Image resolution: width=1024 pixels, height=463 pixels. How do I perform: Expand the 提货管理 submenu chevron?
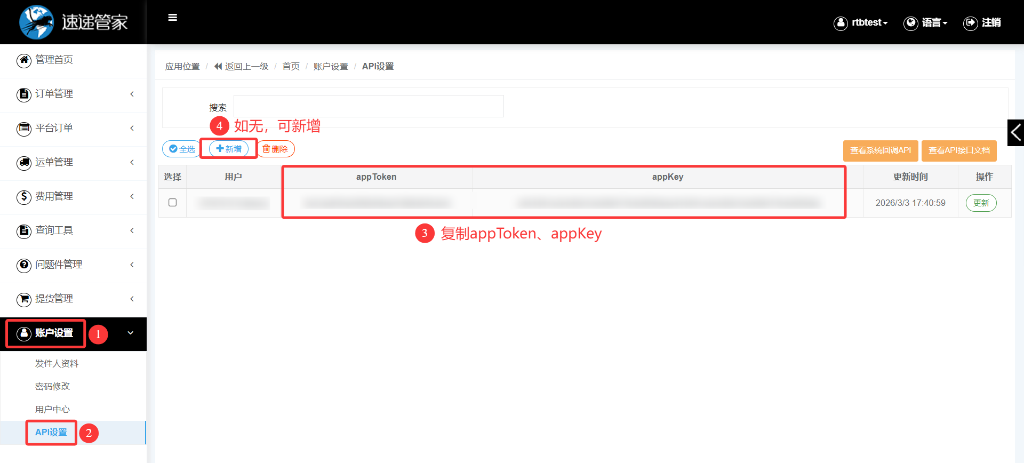(x=132, y=299)
